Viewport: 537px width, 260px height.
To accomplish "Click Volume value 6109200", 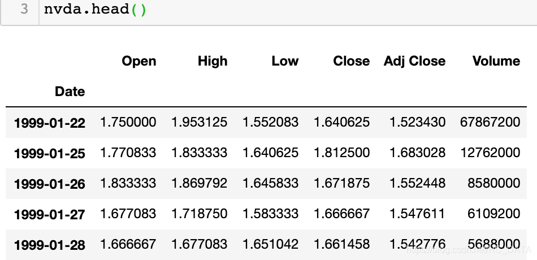I will [494, 214].
